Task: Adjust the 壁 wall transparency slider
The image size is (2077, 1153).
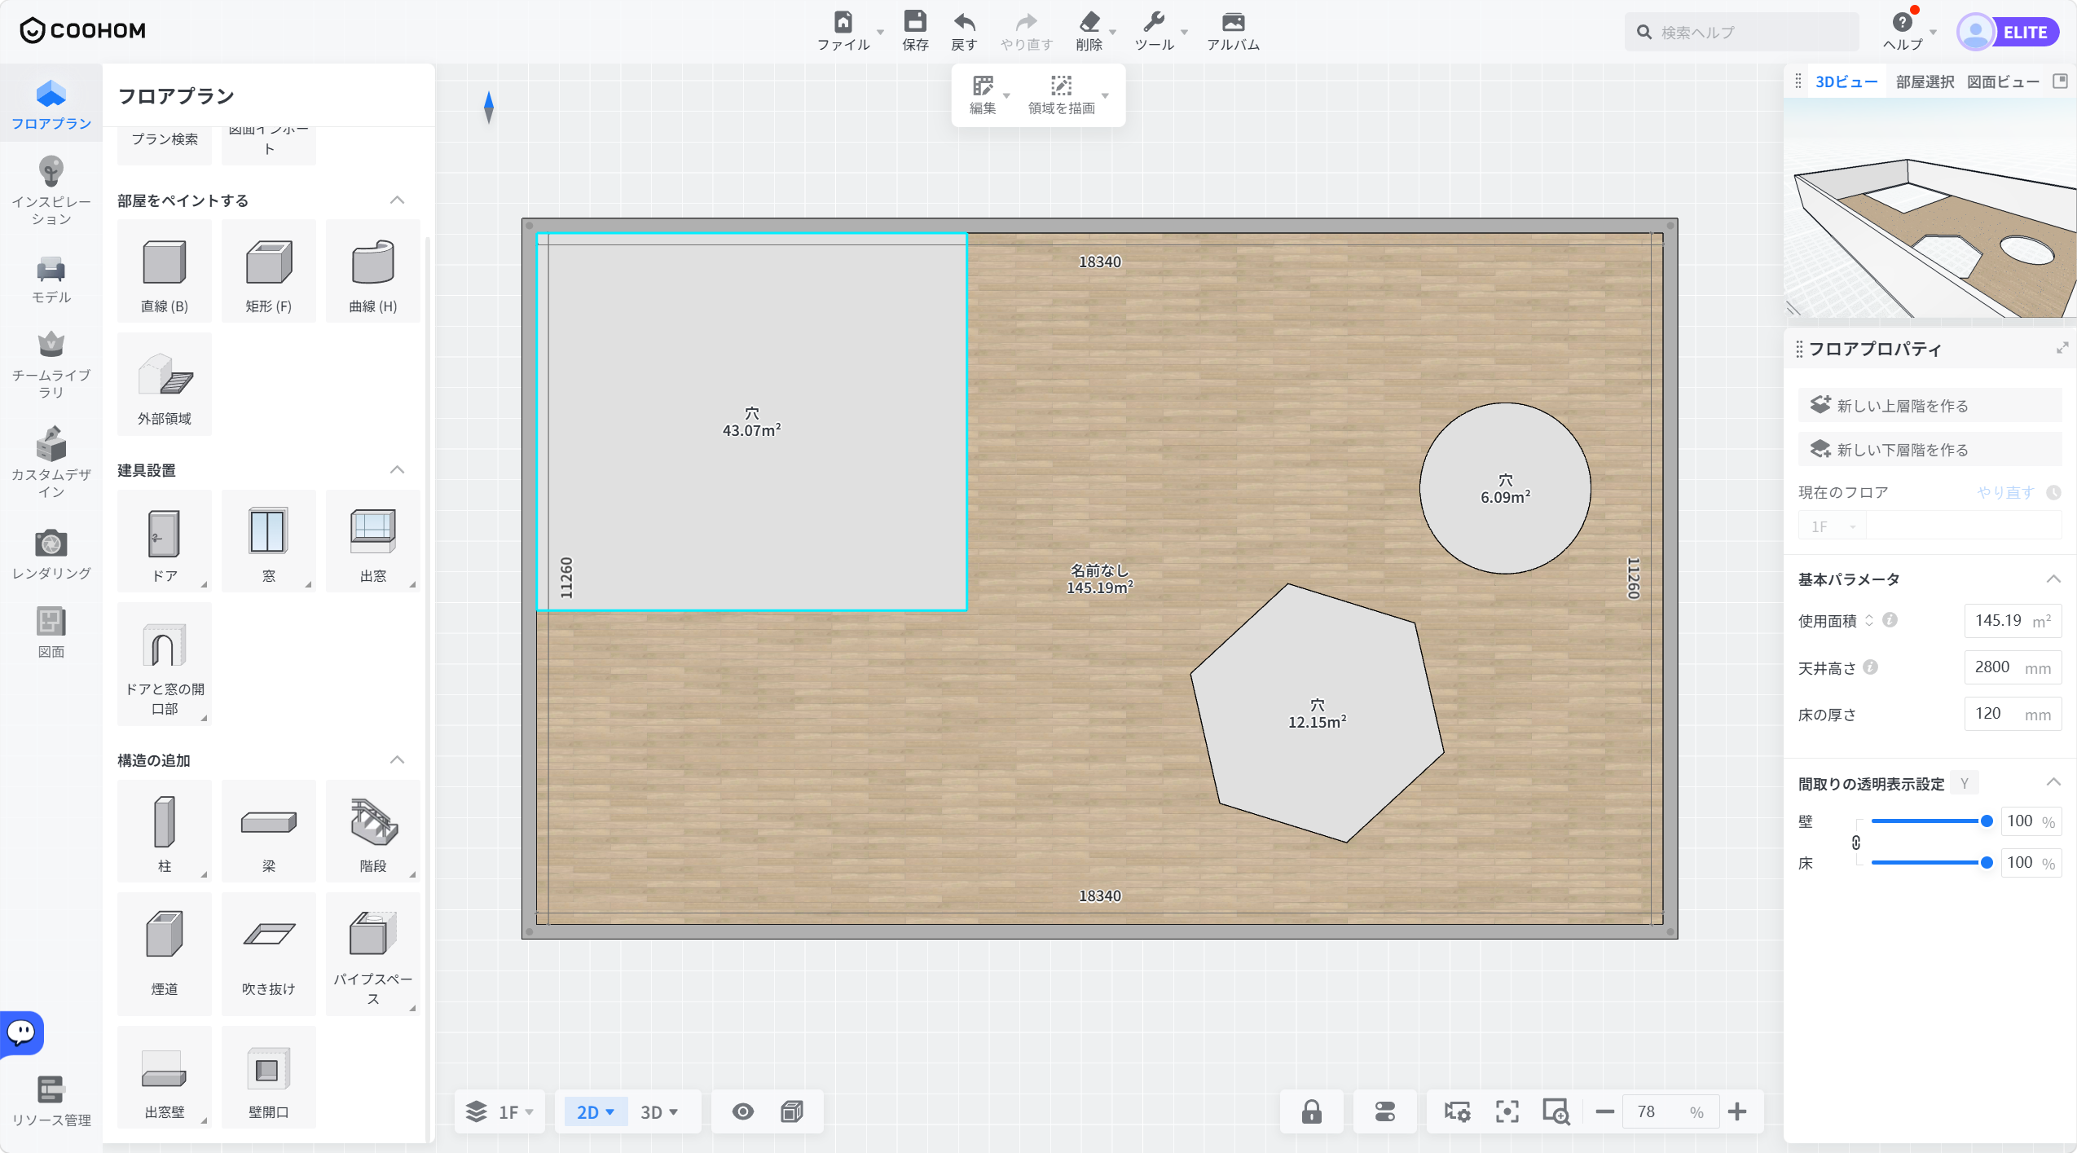Action: click(x=1930, y=821)
